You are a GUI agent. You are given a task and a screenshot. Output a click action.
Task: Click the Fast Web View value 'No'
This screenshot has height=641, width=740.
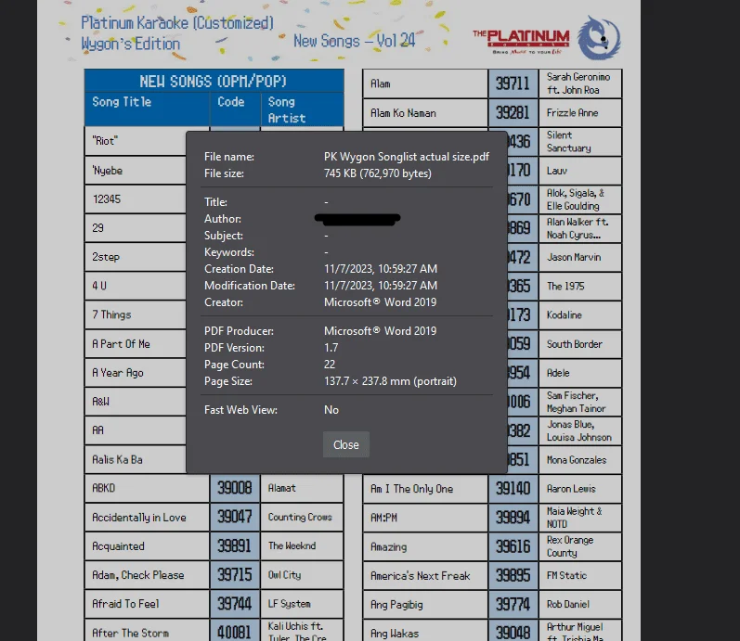point(331,410)
